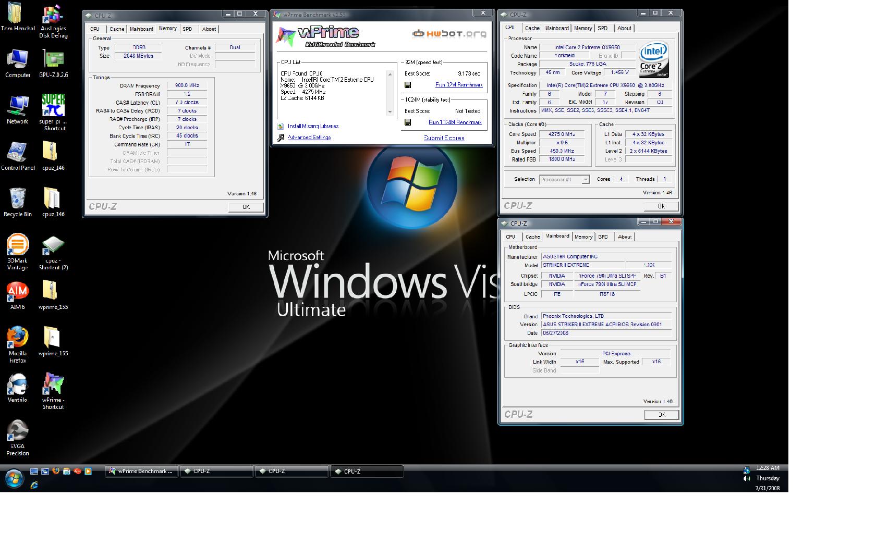The height and width of the screenshot is (547, 876).
Task: Open the Computer desktop icon
Action: pyautogui.click(x=18, y=64)
